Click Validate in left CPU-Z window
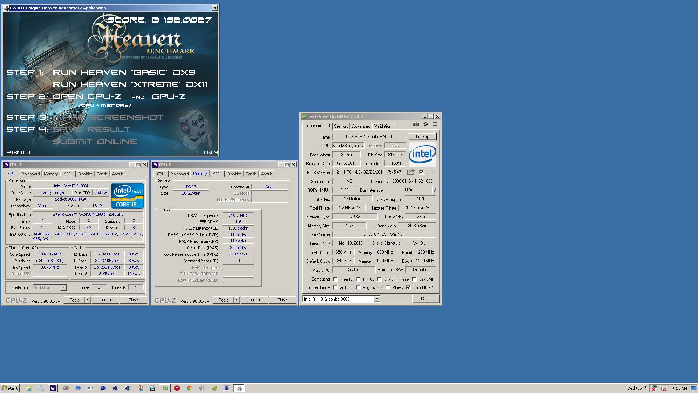 coord(105,300)
